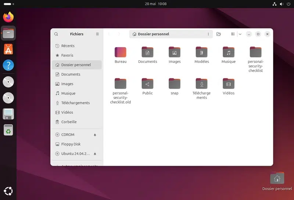Open the clock showing 28 mai 10:08

coord(156,4)
